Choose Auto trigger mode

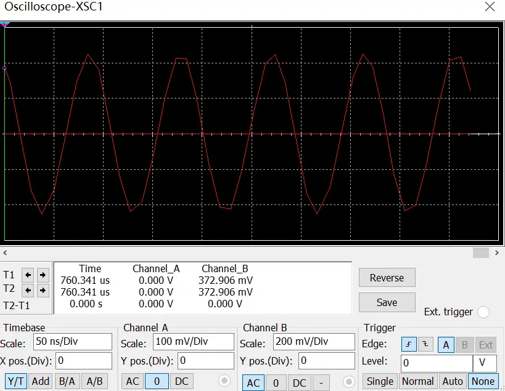click(453, 382)
